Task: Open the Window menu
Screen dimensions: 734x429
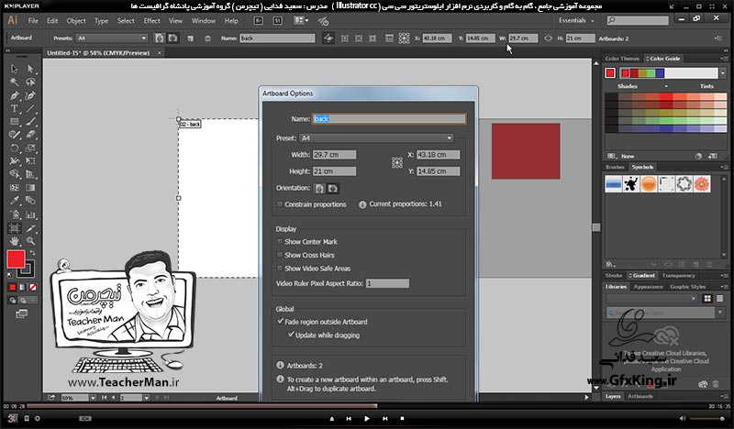Action: point(204,20)
